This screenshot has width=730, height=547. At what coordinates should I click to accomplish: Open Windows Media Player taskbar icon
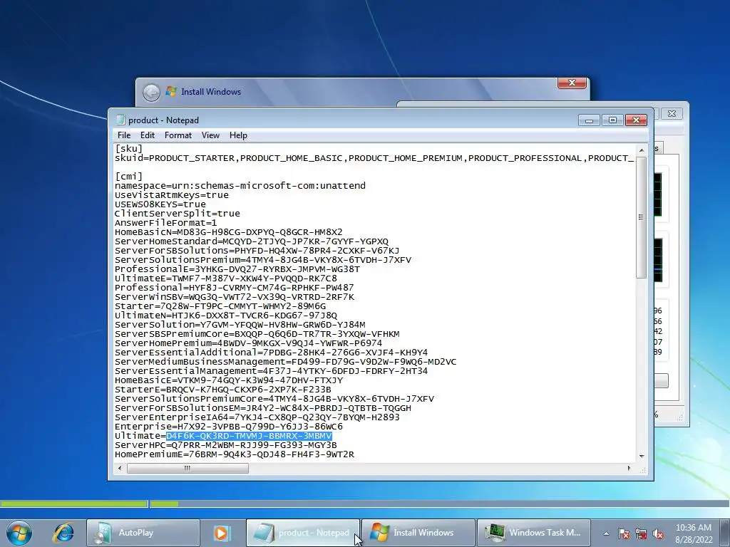tap(222, 533)
